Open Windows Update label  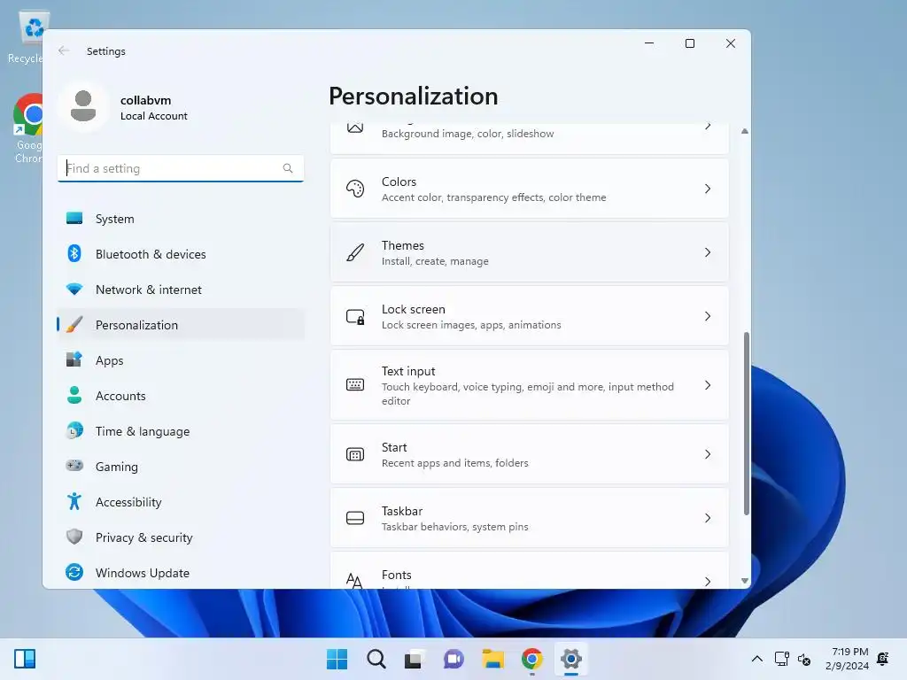143,573
